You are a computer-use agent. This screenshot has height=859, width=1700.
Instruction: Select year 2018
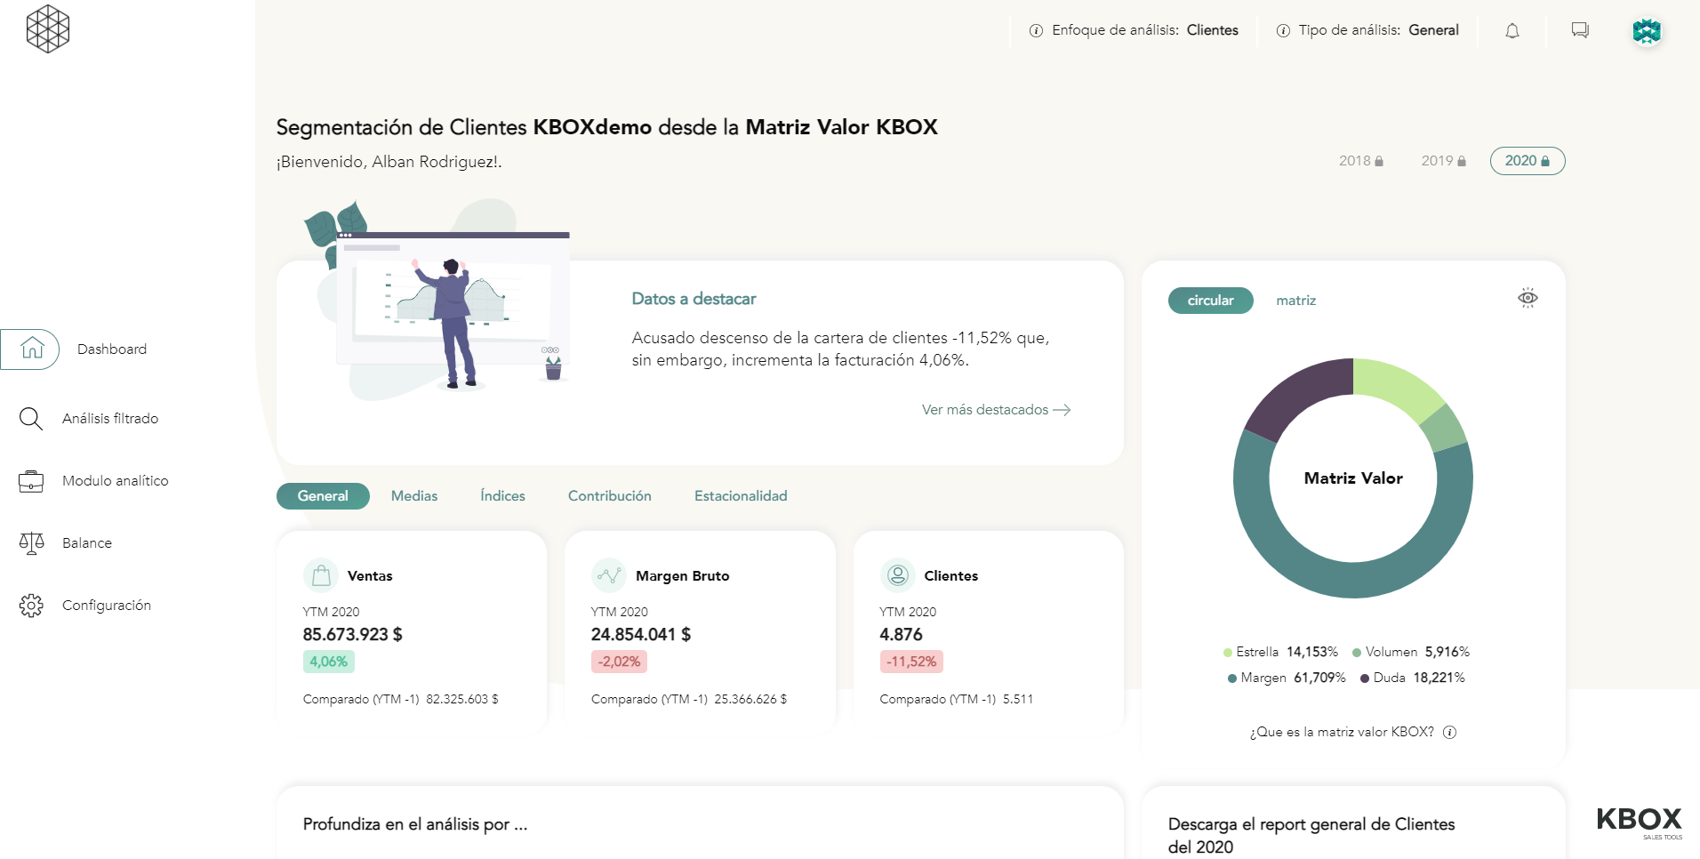1360,161
